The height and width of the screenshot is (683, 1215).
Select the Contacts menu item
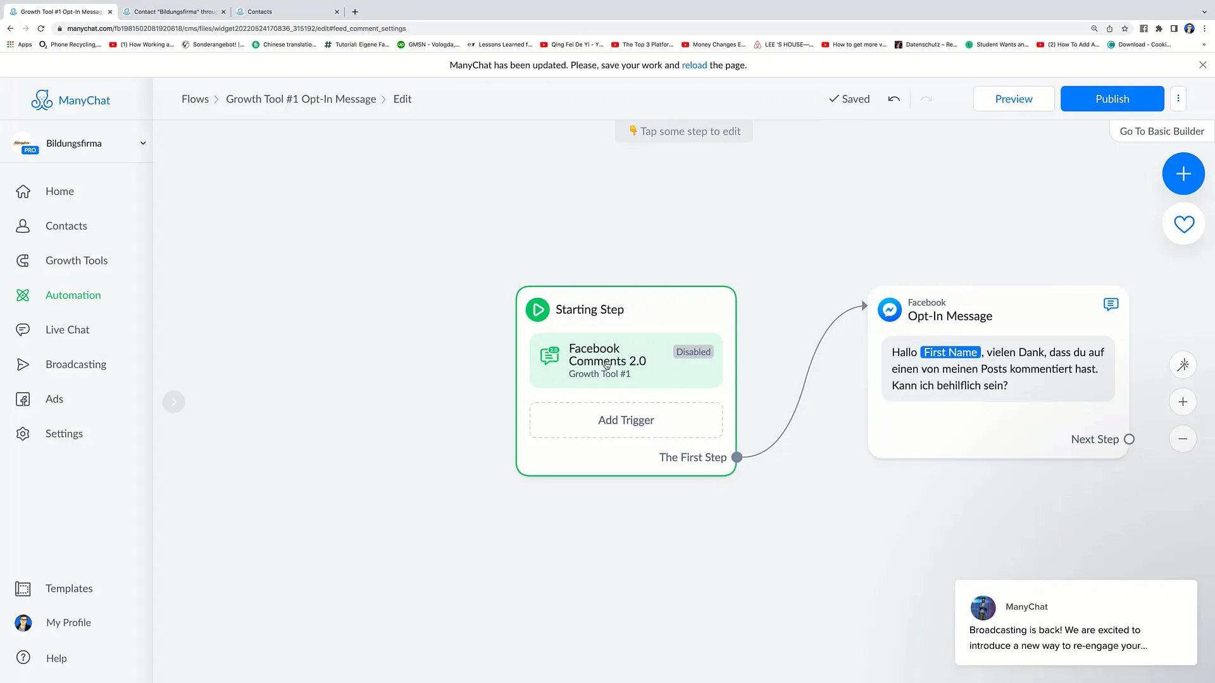pos(66,226)
